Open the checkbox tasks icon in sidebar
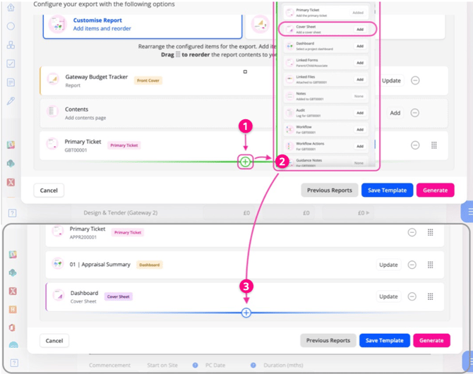Image resolution: width=473 pixels, height=374 pixels. [11, 64]
